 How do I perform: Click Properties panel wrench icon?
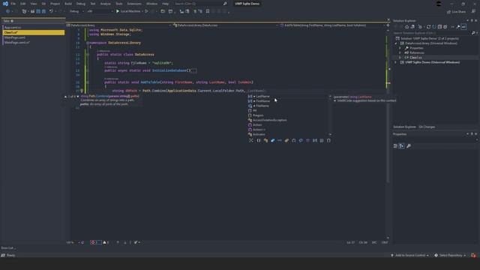[409, 146]
